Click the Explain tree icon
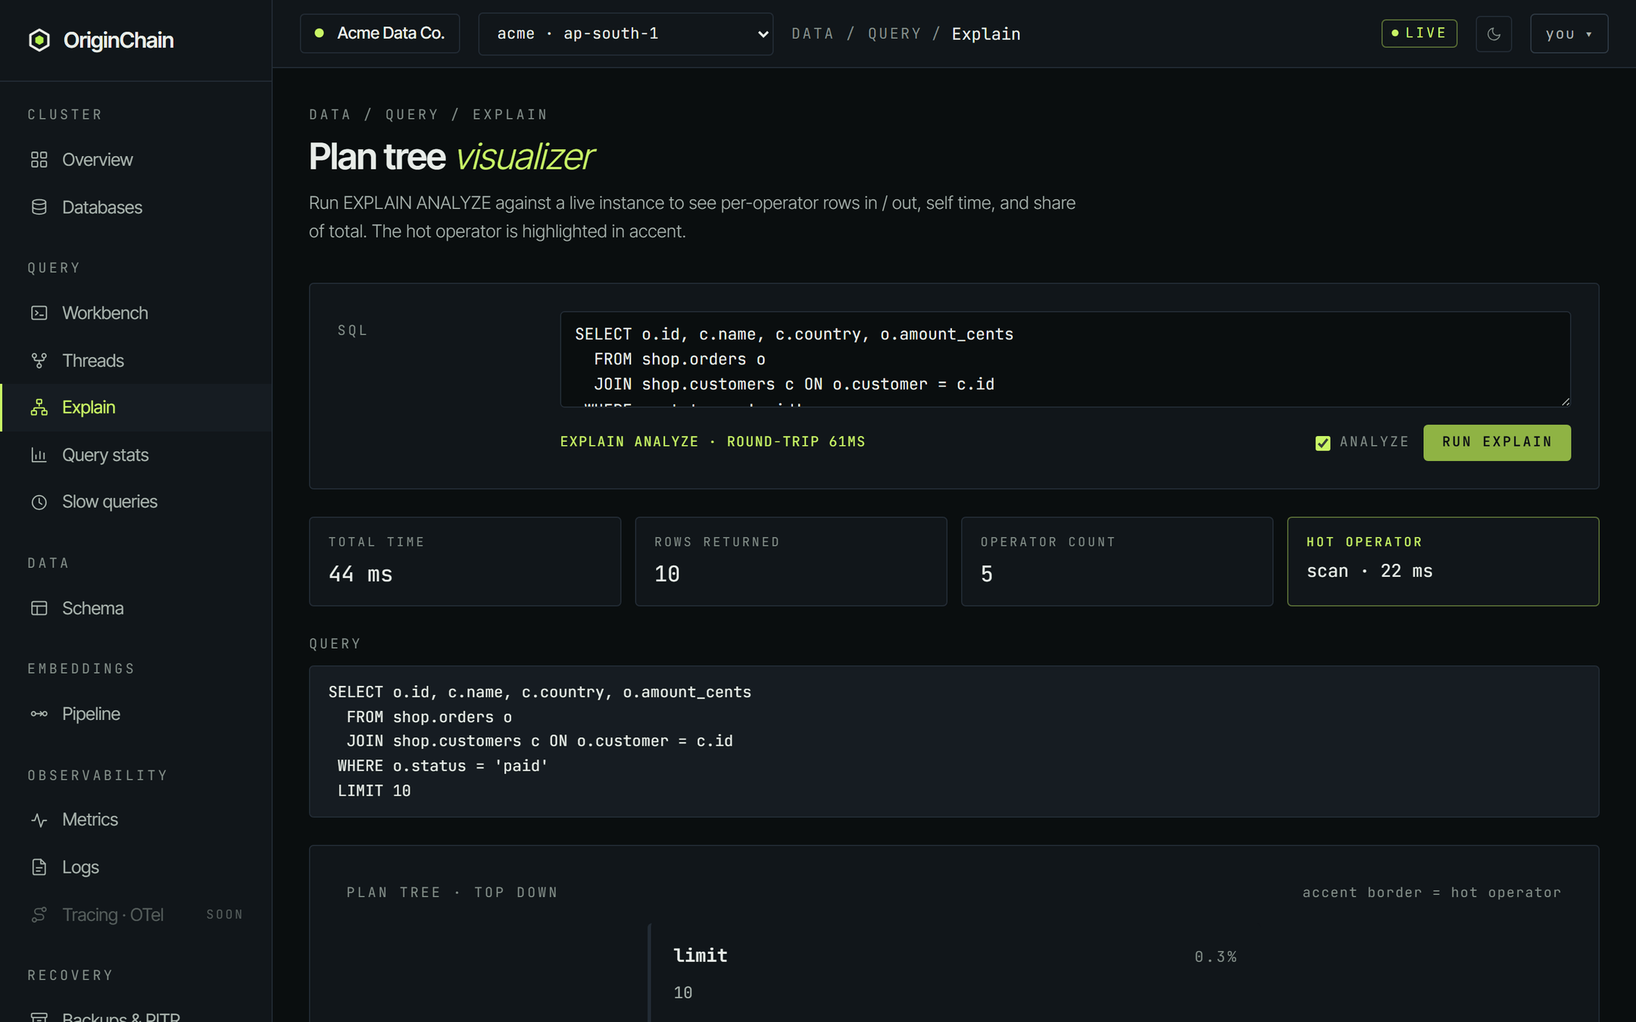The image size is (1636, 1022). 39,407
